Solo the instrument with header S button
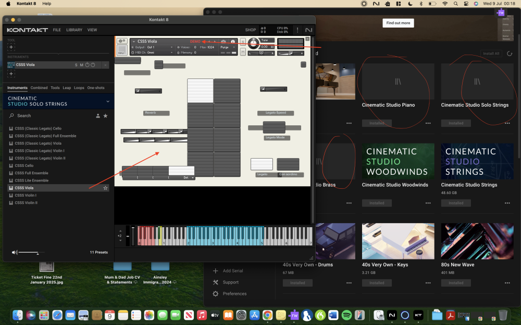The height and width of the screenshot is (325, 521). tap(243, 42)
